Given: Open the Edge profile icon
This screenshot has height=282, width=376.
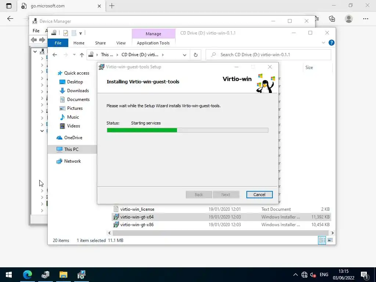Looking at the screenshot, I should click(x=349, y=19).
